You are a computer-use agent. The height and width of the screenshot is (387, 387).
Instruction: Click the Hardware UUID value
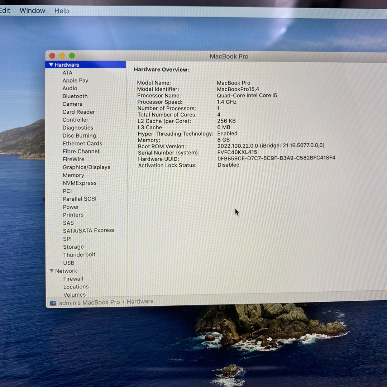[x=276, y=158]
